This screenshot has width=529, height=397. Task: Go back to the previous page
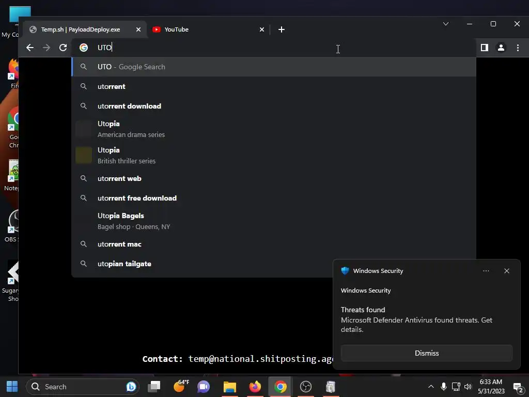tap(29, 48)
